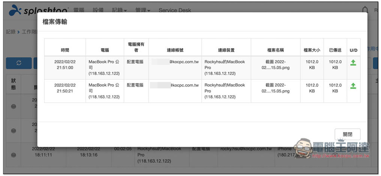
Task: Expand the 管理 dropdown menu
Action: click(143, 10)
